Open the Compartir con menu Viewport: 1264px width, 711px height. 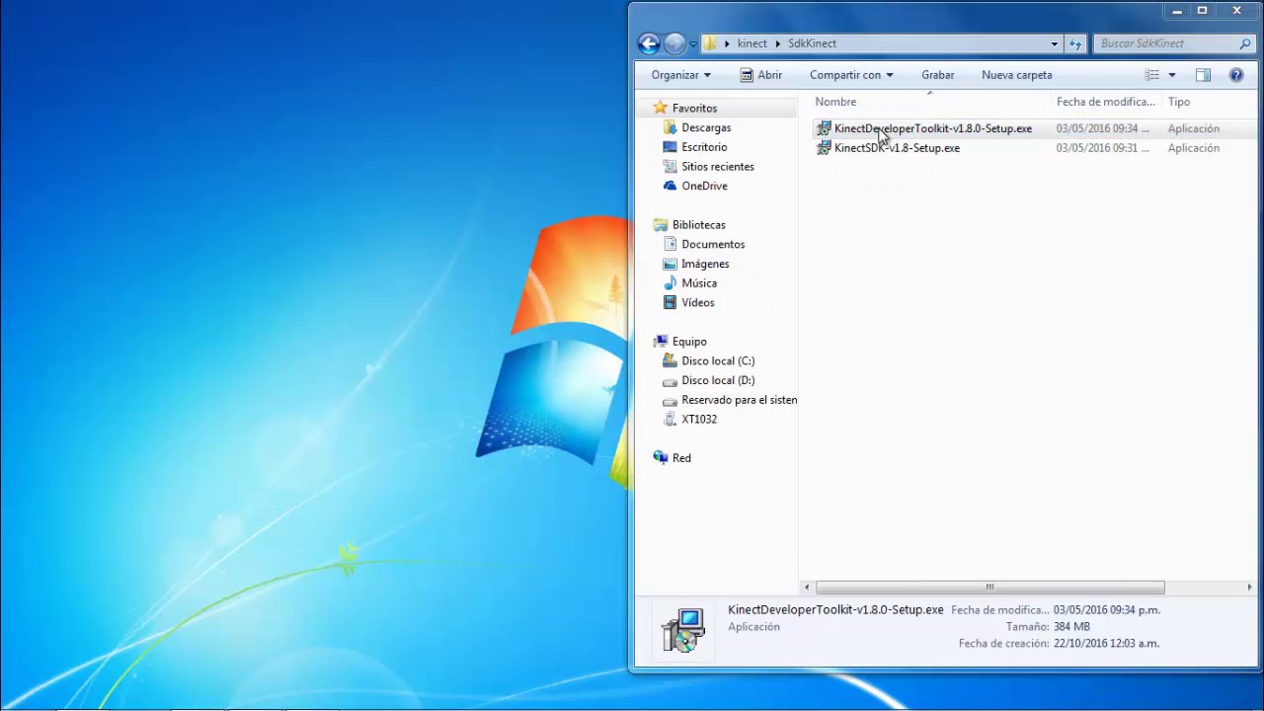[851, 75]
